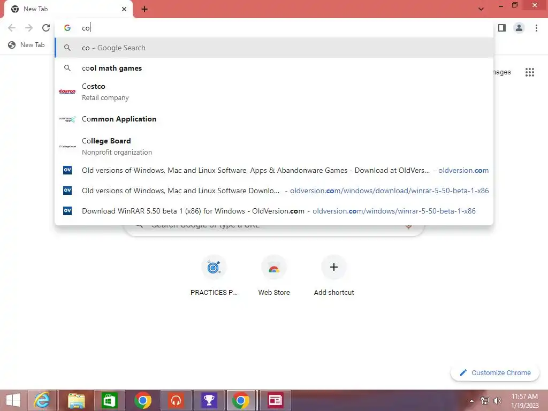
Task: Open the trophy app in taskbar
Action: (209, 400)
